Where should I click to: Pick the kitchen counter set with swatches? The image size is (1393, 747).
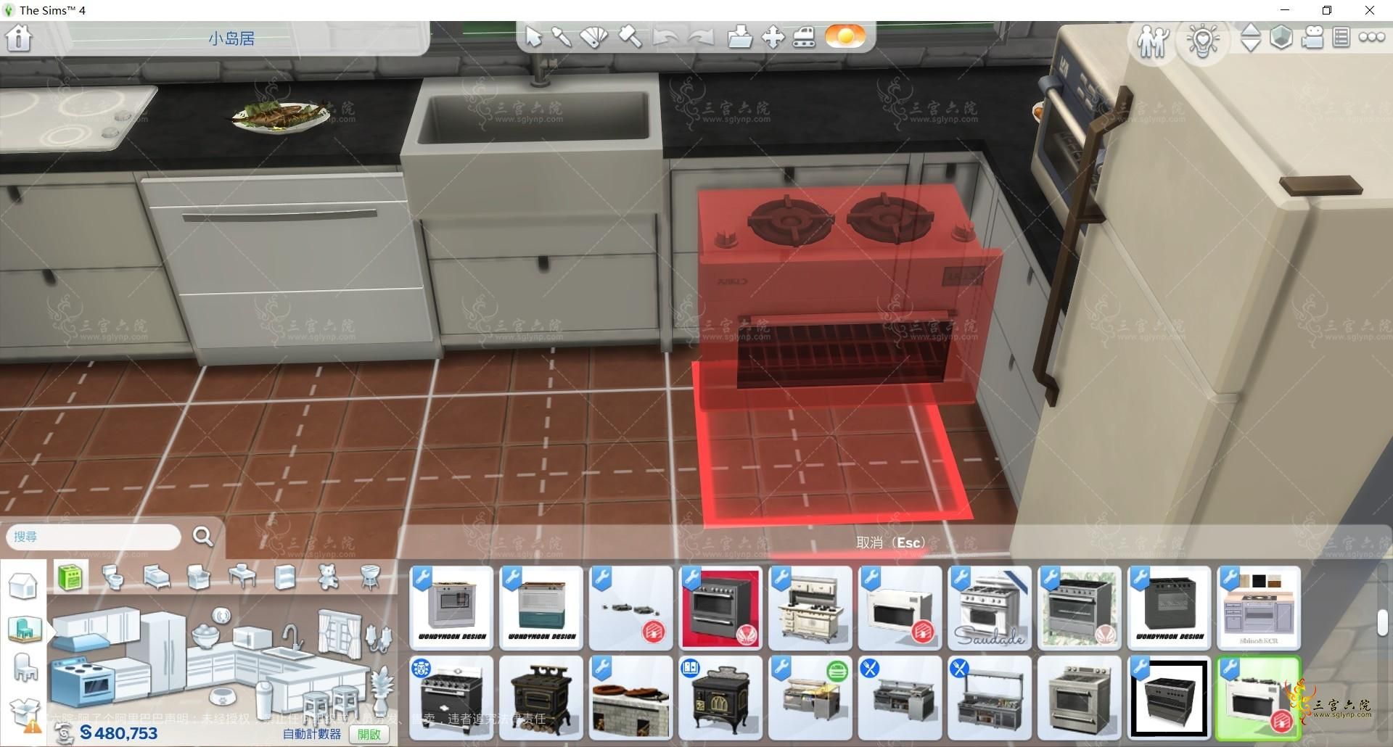coord(1259,608)
